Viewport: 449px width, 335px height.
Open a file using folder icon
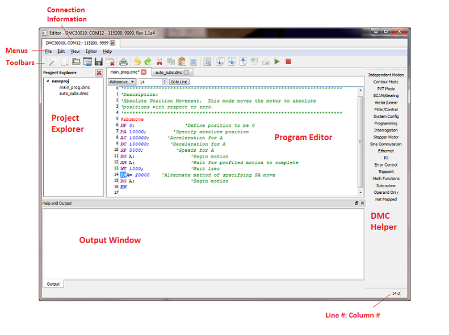(x=76, y=61)
